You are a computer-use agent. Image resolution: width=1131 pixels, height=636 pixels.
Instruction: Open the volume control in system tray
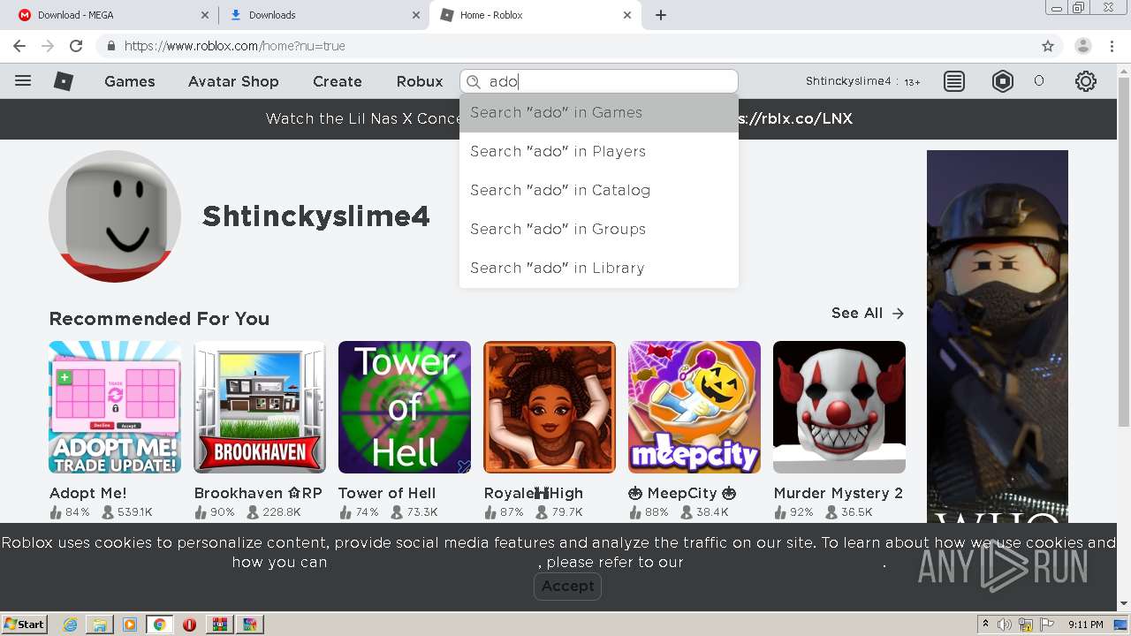[x=1005, y=625]
